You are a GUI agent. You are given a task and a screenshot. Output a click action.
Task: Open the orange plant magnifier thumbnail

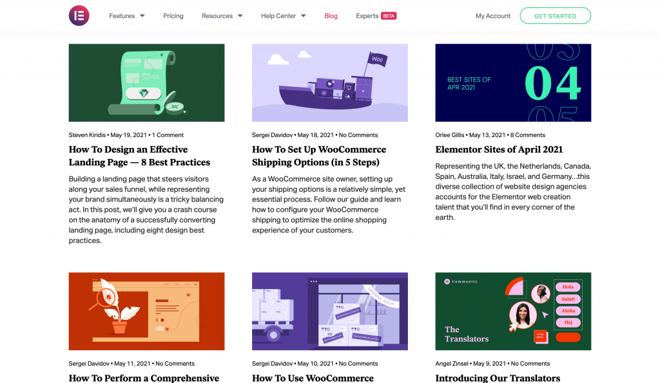click(146, 311)
